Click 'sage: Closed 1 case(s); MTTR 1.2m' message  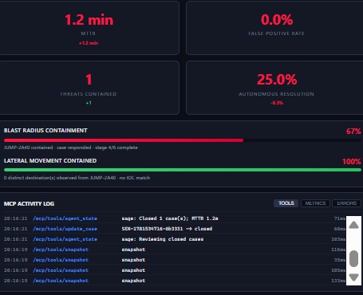pos(170,218)
